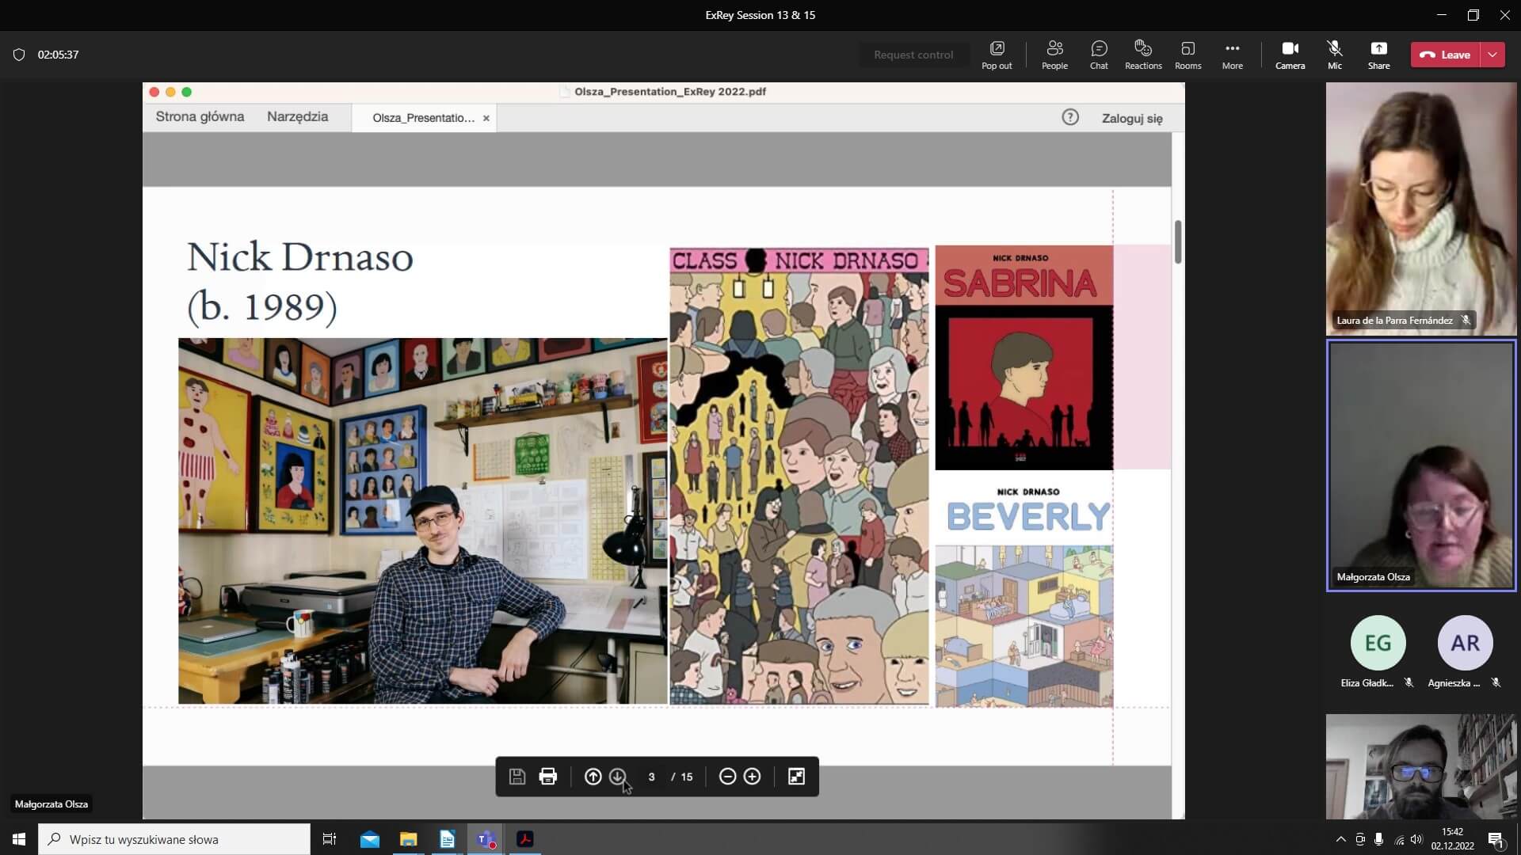Viewport: 1521px width, 855px height.
Task: Open Mail app from taskbar
Action: point(369,839)
